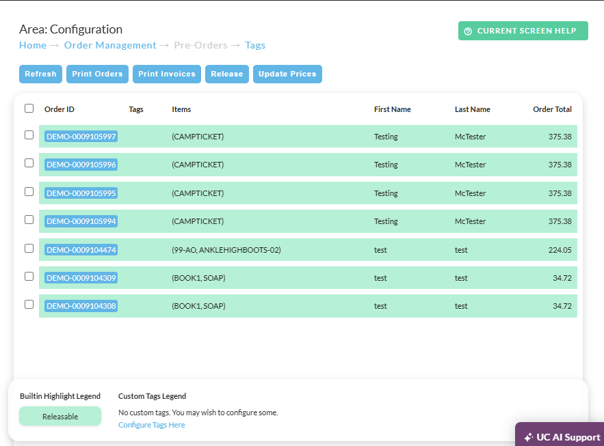Select checkbox for order DEMO-0009104474
The image size is (604, 446).
click(29, 249)
